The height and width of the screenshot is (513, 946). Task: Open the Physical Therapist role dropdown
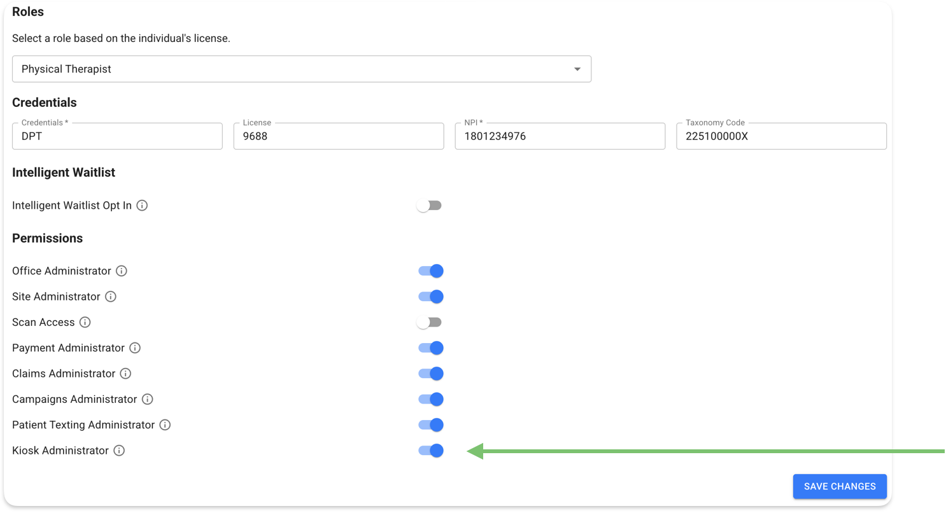coord(301,69)
